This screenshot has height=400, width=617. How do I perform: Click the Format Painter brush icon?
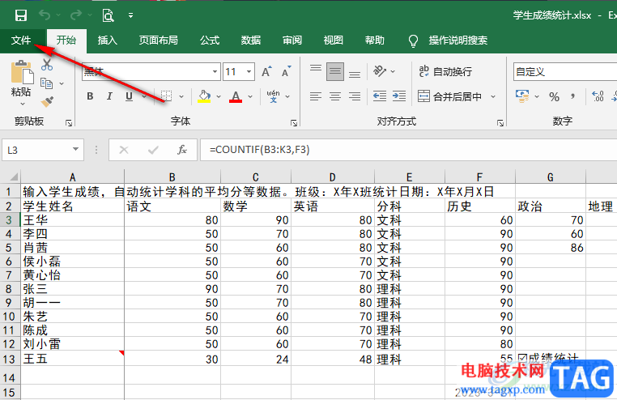pyautogui.click(x=47, y=102)
